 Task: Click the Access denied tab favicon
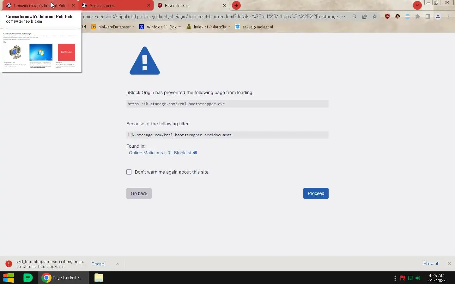click(x=84, y=5)
